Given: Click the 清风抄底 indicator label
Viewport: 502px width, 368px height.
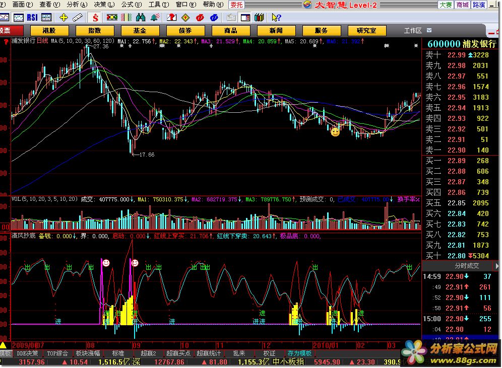Looking at the screenshot, I should click(23, 236).
